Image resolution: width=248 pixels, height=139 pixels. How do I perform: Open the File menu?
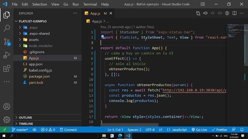click(x=15, y=4)
